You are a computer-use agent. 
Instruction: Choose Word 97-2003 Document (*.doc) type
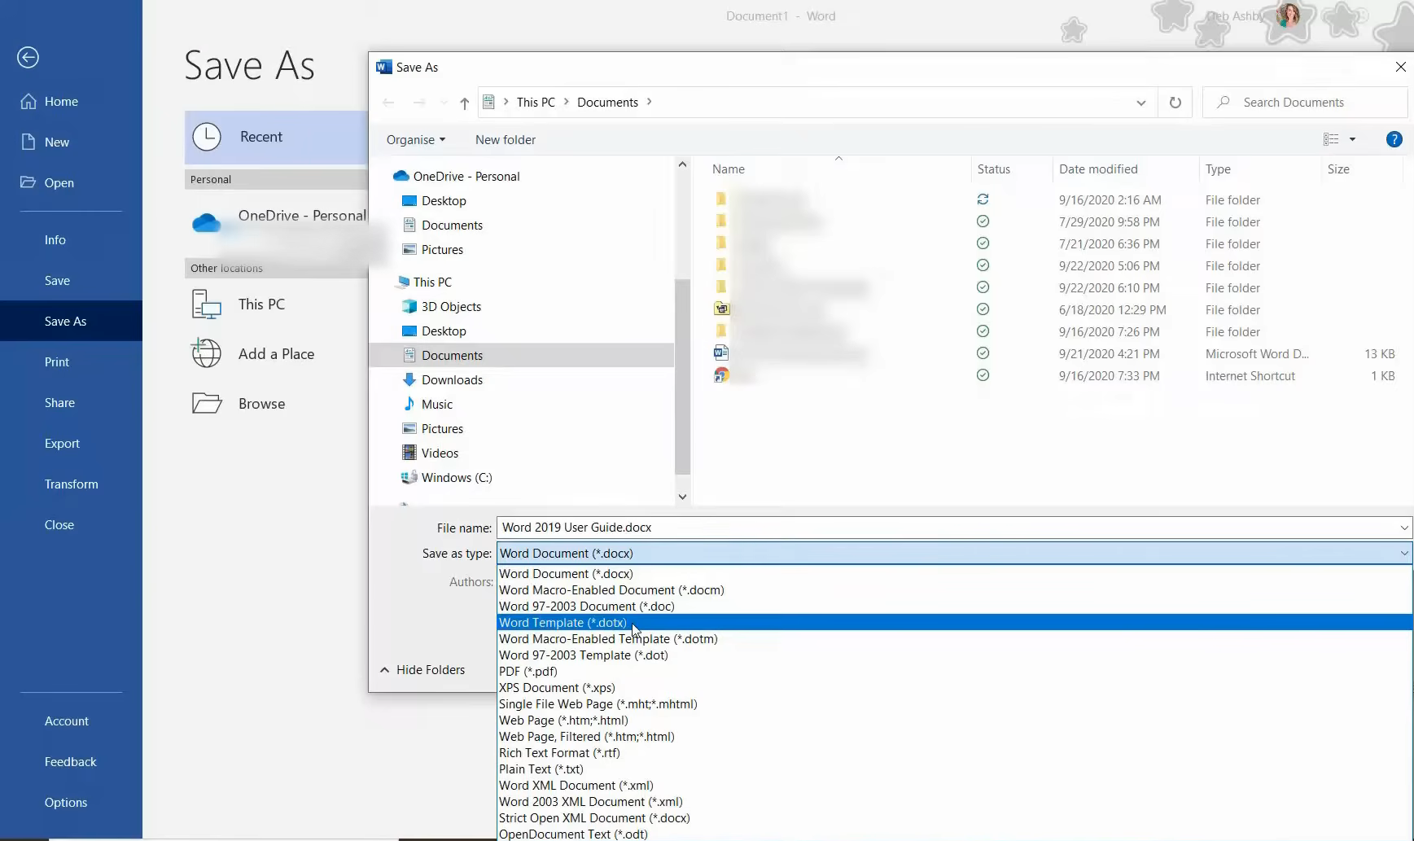click(955, 607)
